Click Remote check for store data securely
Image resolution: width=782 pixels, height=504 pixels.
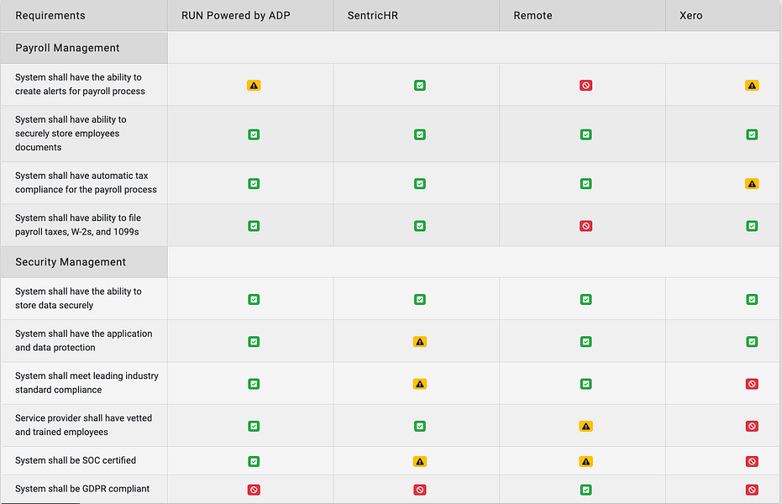point(586,300)
